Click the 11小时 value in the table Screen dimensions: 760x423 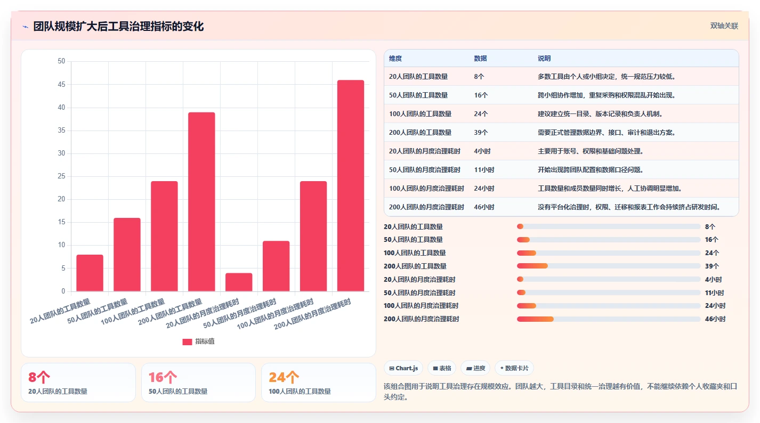(484, 169)
